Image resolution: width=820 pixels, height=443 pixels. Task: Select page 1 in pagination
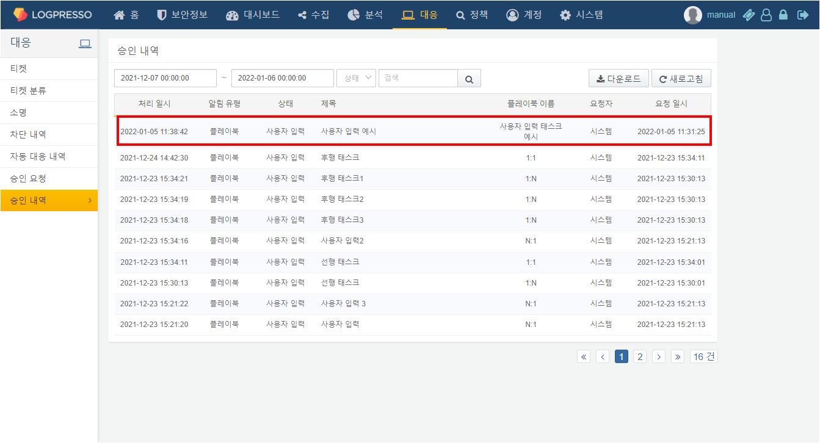(622, 357)
